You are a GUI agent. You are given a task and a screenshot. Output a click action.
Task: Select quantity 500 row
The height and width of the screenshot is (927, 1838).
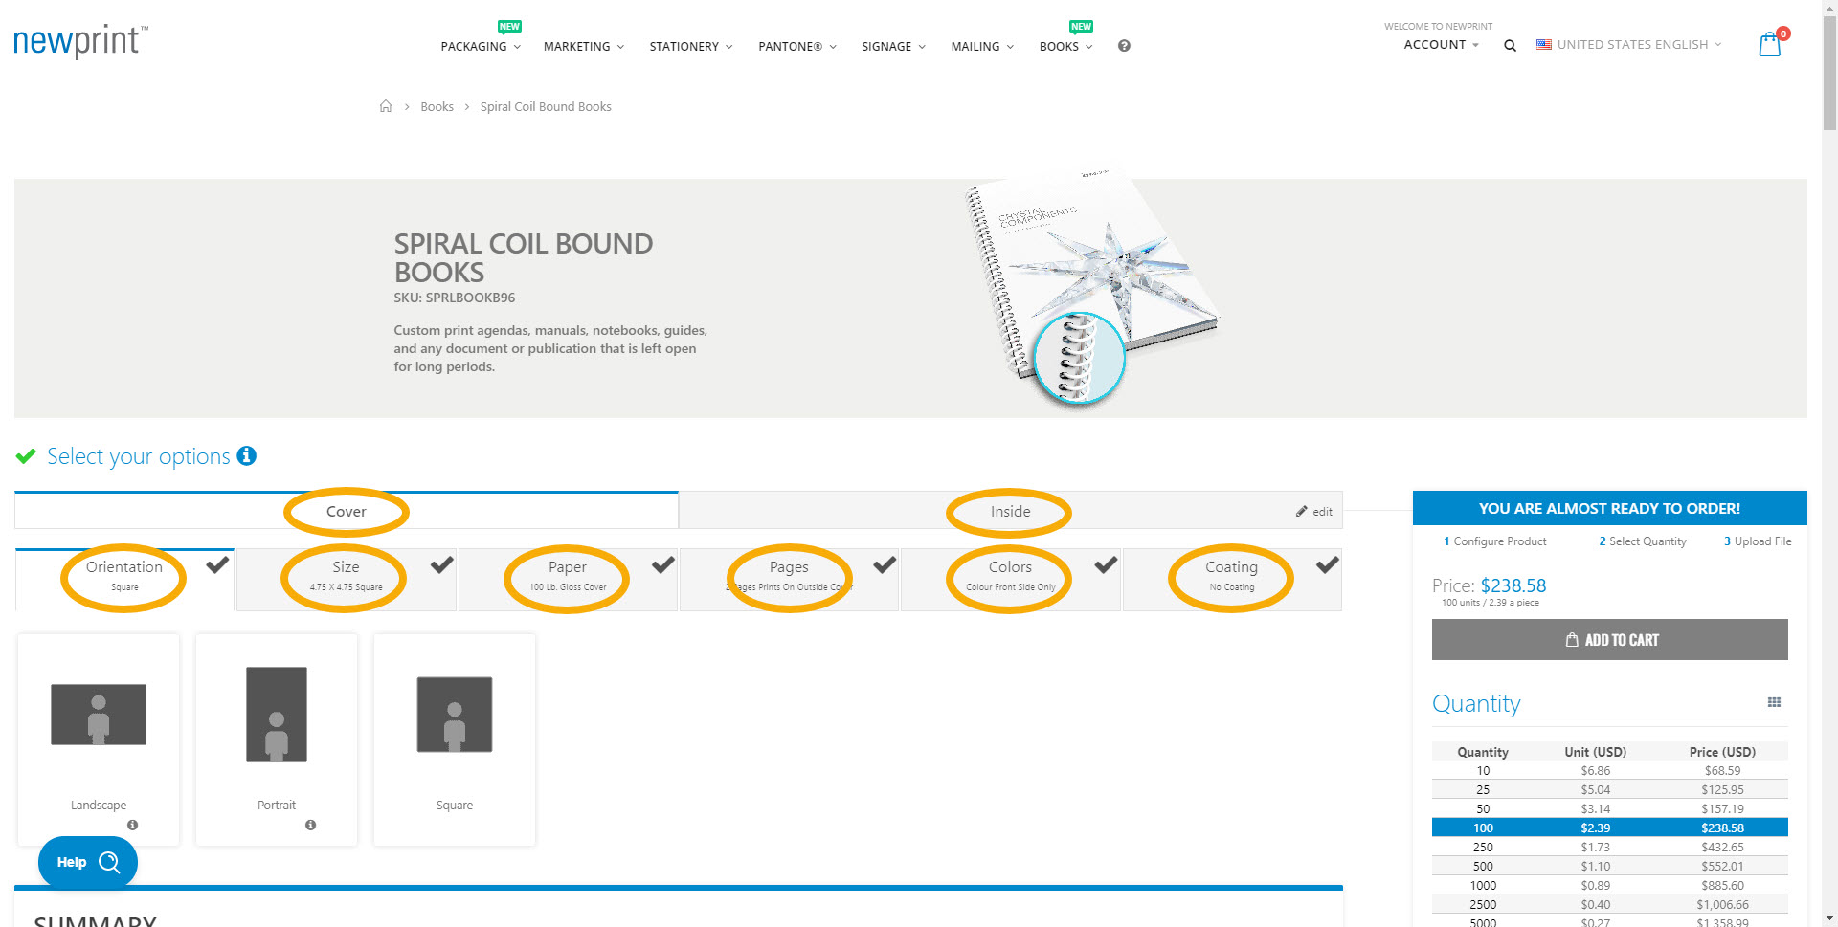point(1609,866)
